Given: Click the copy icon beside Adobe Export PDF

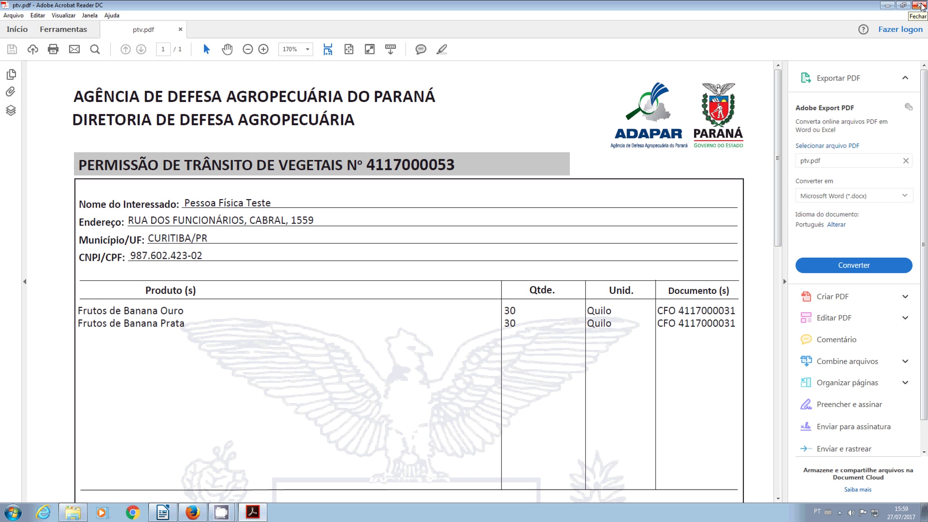Looking at the screenshot, I should 909,107.
